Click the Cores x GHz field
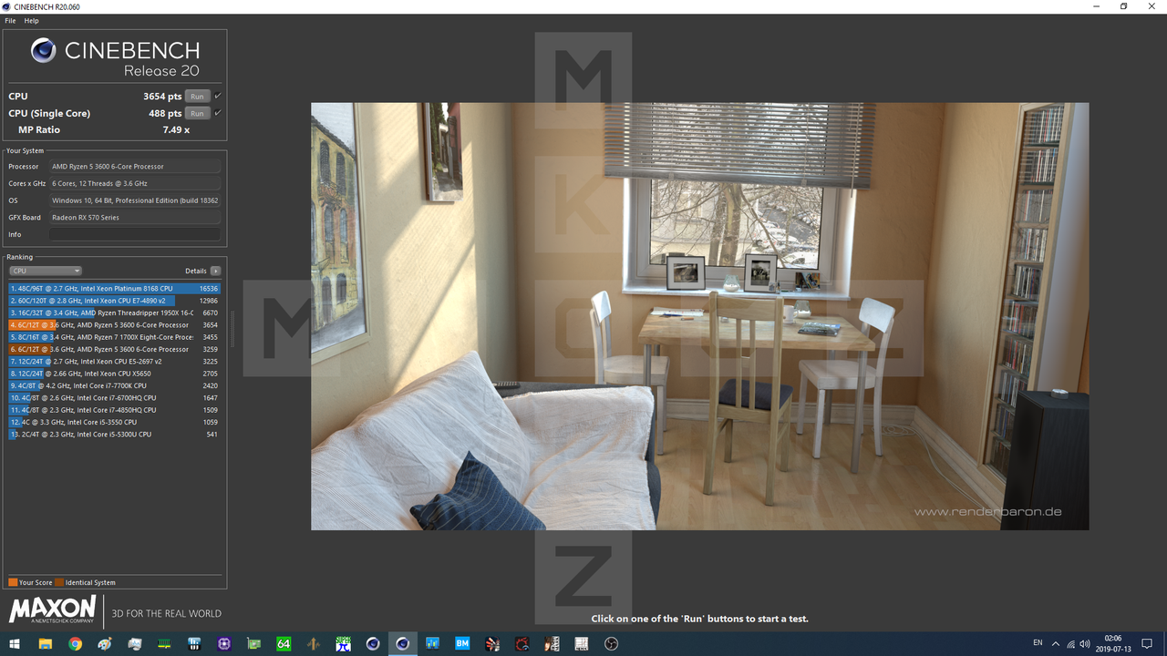 tap(135, 183)
